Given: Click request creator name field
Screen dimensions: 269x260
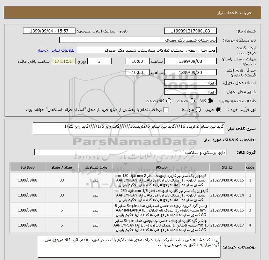Looking at the screenshot, I should [147, 50].
